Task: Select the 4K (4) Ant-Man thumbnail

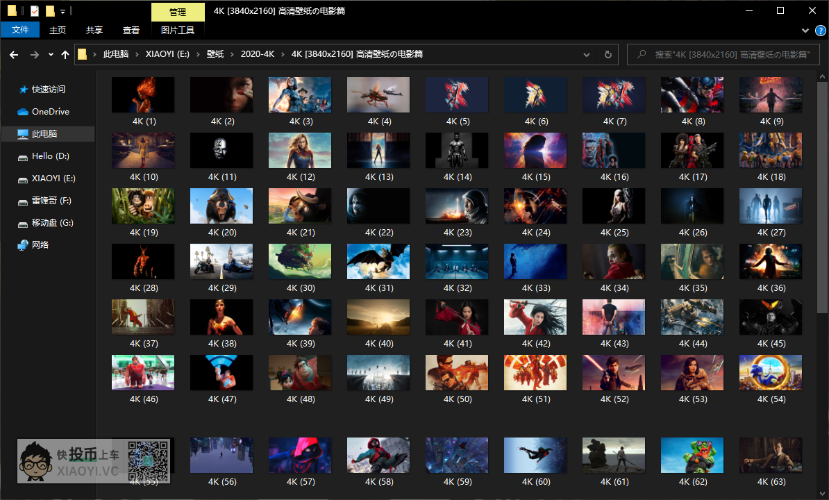Action: 378,94
